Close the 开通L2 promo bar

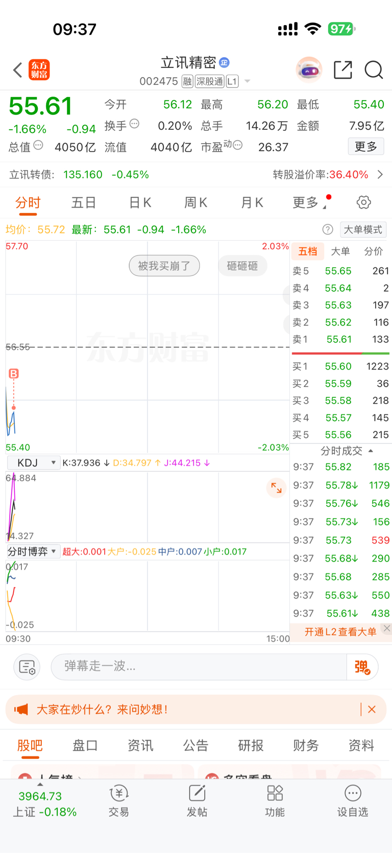tap(387, 629)
